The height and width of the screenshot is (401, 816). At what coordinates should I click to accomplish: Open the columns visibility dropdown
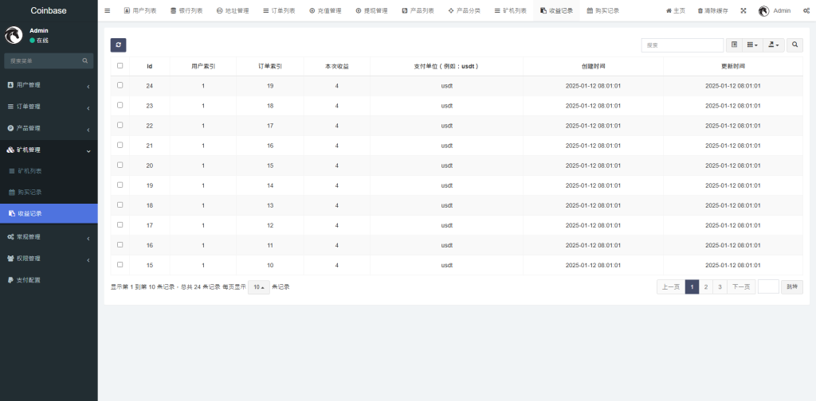(x=752, y=45)
